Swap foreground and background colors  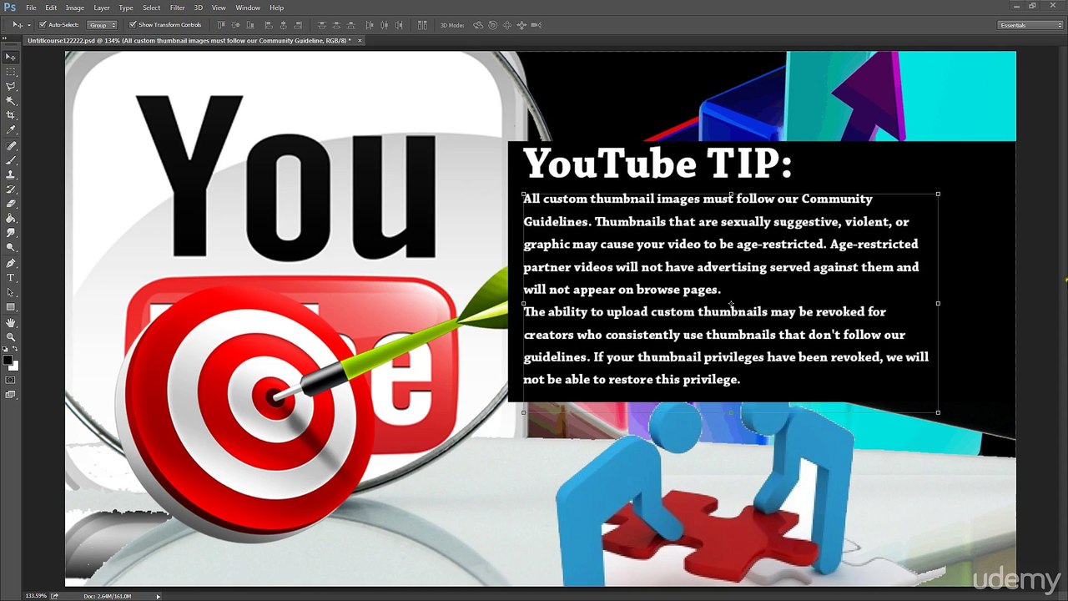(x=15, y=350)
